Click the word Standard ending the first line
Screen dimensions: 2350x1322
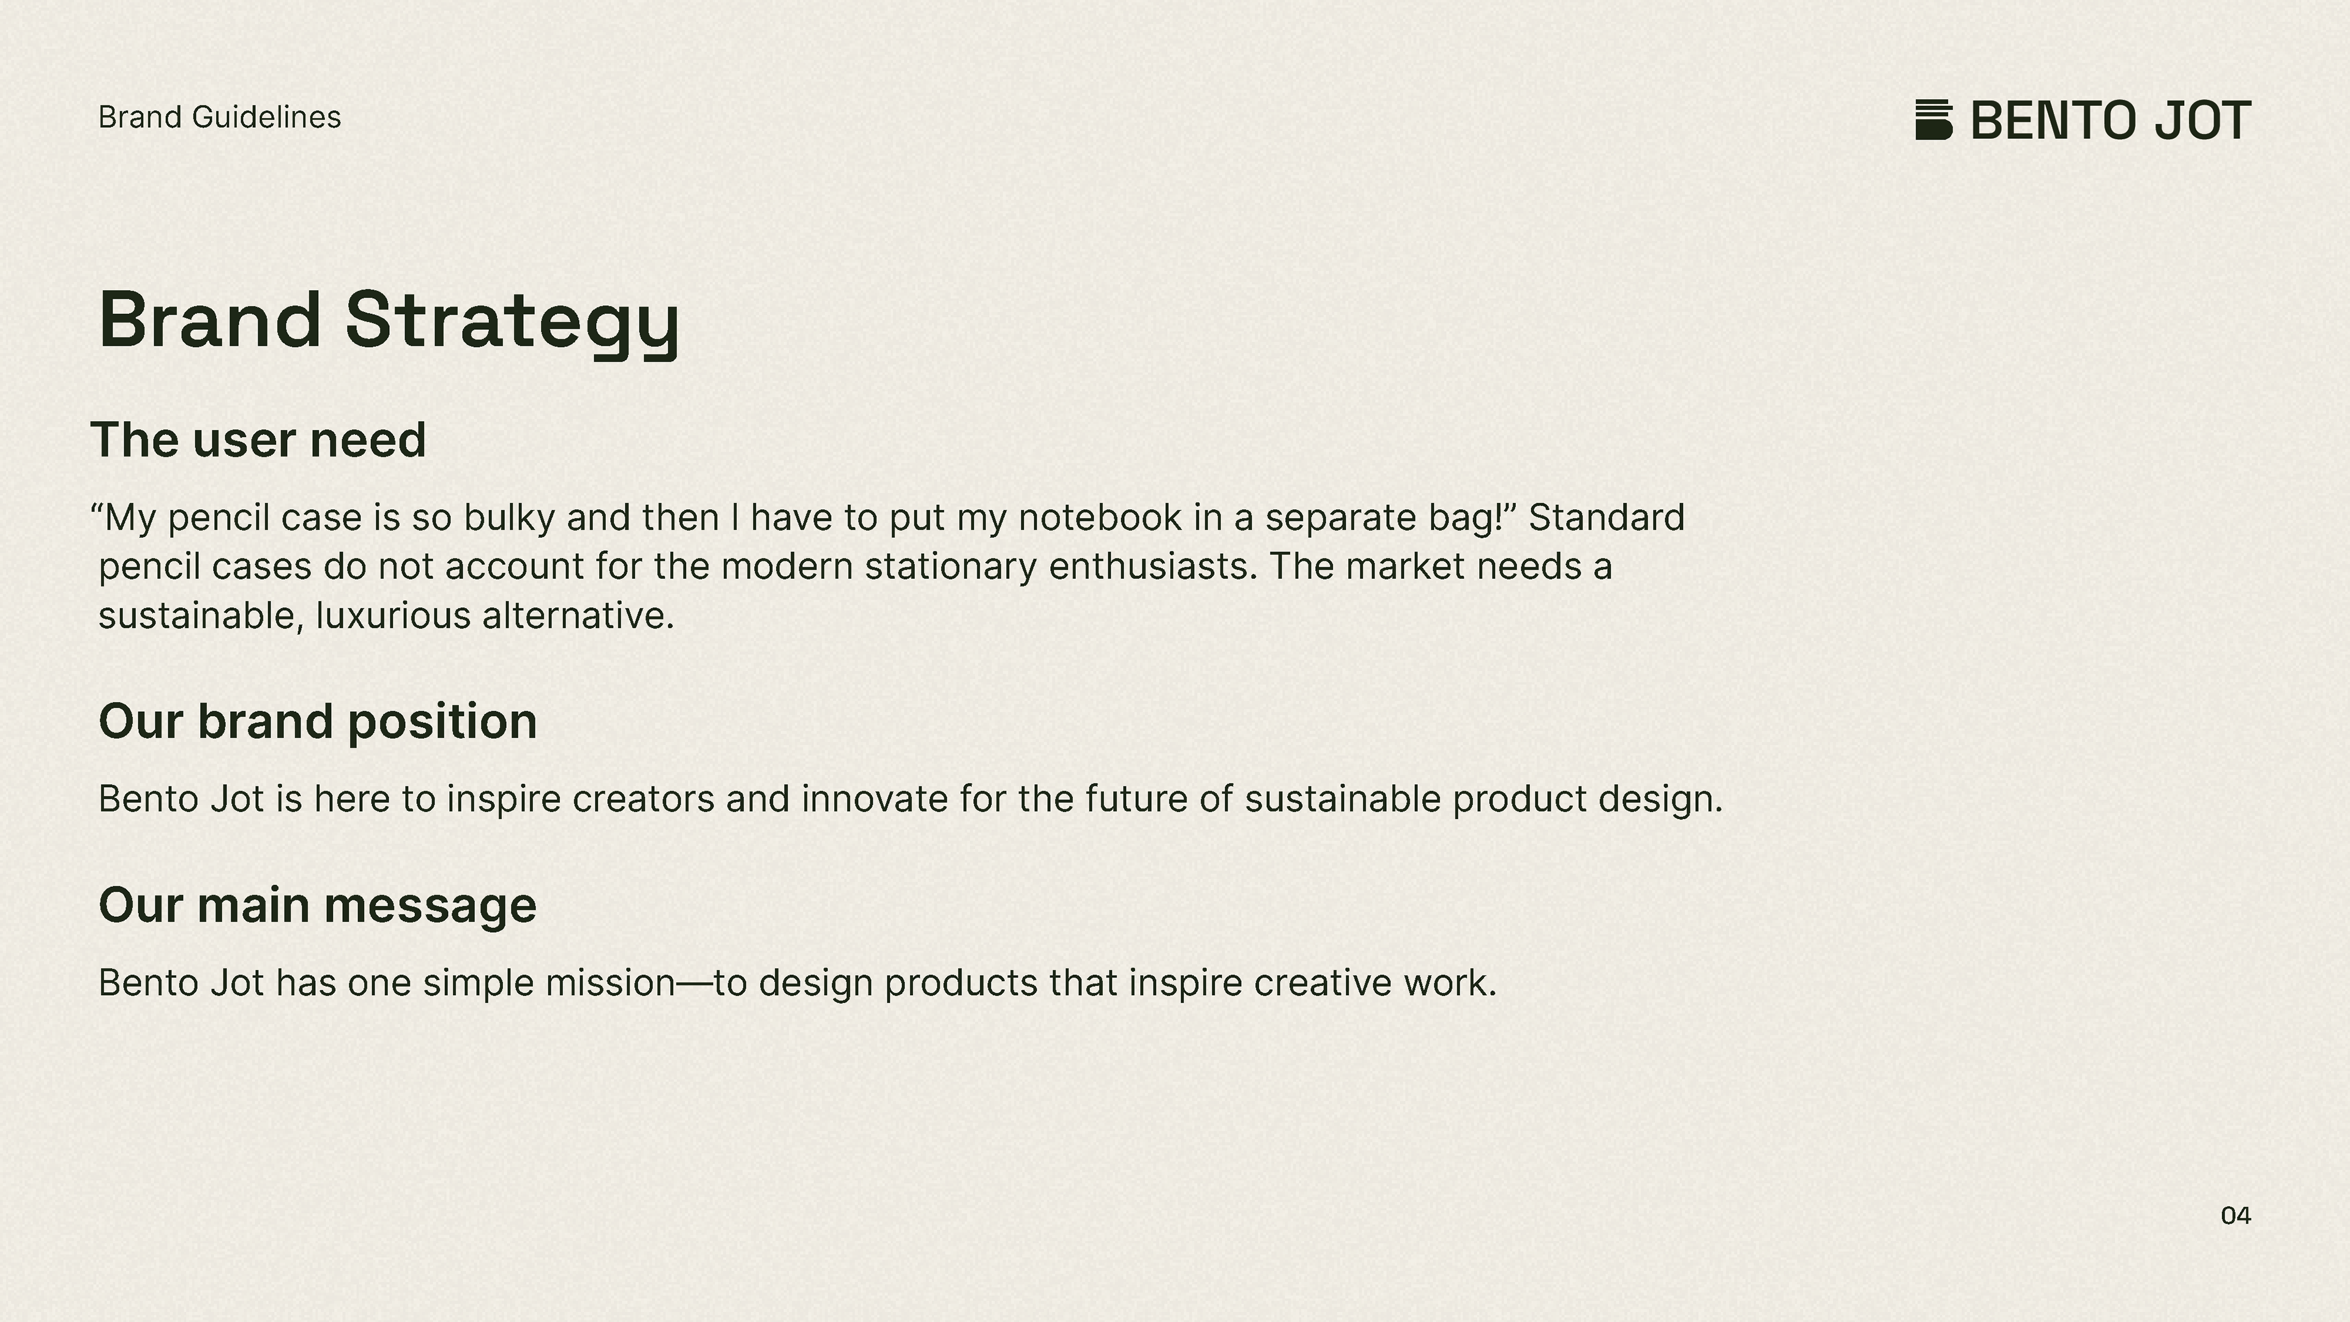[x=1606, y=517]
